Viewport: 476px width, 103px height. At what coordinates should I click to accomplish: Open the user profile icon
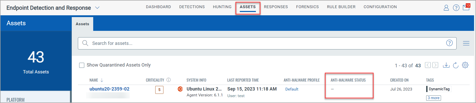click(x=446, y=8)
